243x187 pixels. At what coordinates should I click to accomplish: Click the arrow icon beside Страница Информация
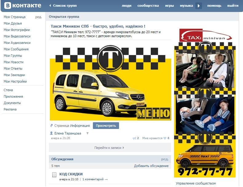coord(52,126)
